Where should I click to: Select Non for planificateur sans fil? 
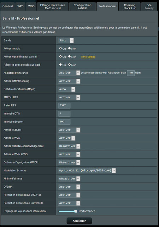point(69,56)
